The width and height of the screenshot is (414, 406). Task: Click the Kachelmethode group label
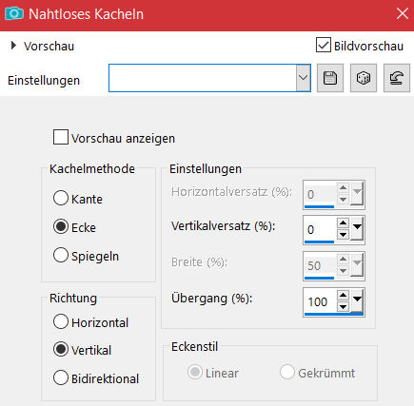tap(92, 168)
